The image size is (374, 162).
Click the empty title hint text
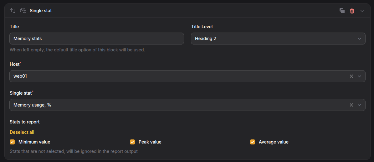(77, 50)
